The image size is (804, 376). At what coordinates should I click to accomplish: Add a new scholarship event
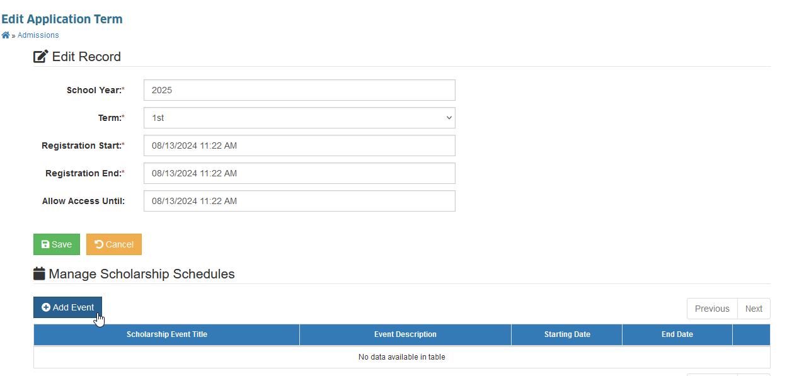pos(67,307)
